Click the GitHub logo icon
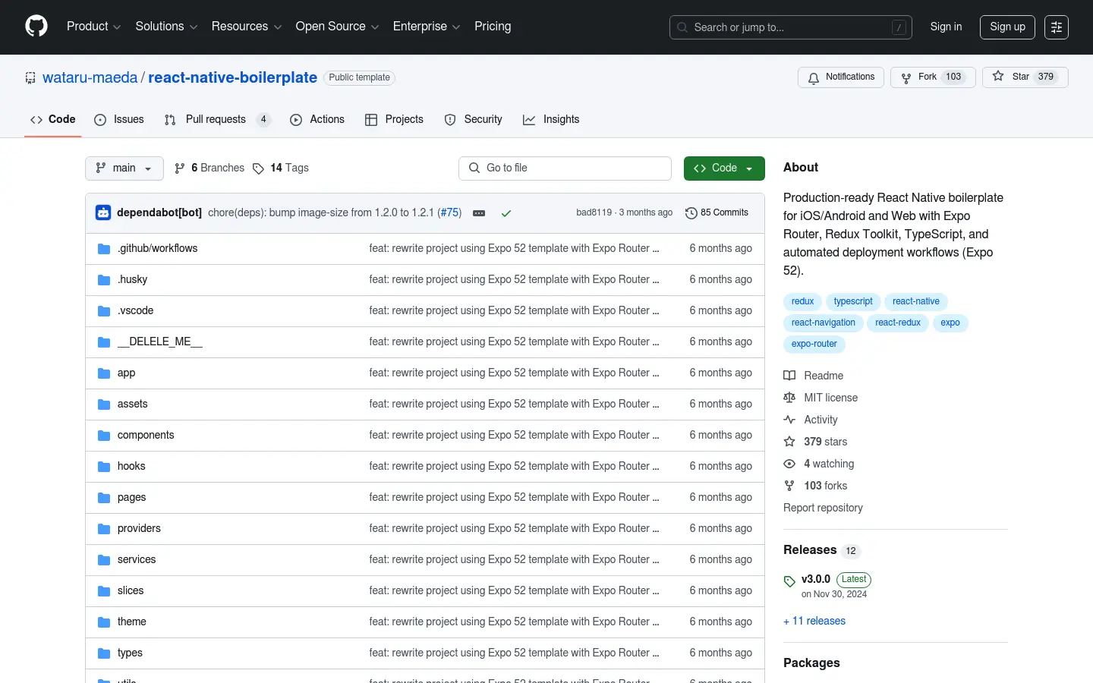 36,27
